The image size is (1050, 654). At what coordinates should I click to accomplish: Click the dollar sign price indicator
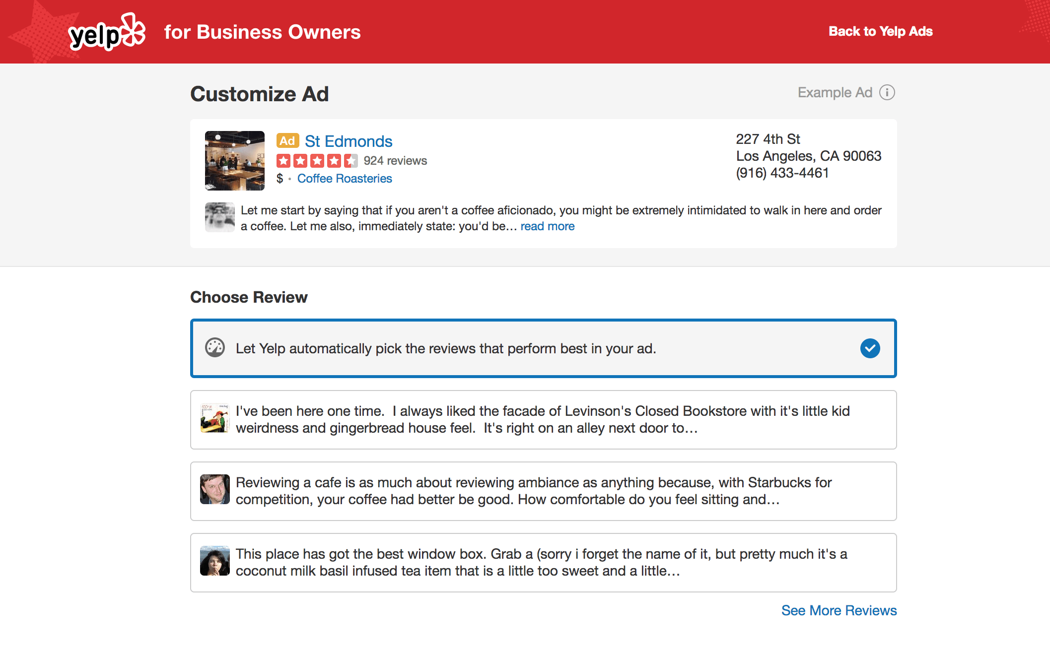[280, 178]
